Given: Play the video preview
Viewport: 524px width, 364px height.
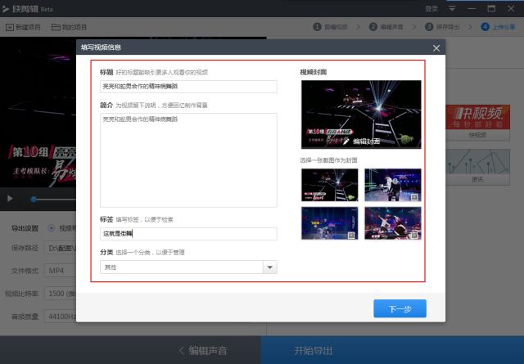Looking at the screenshot, I should coord(10,199).
